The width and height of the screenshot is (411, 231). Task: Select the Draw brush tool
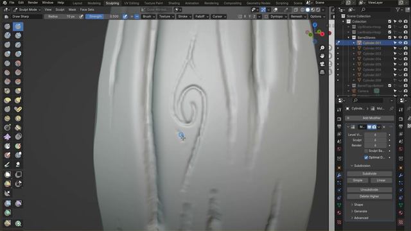[7, 26]
